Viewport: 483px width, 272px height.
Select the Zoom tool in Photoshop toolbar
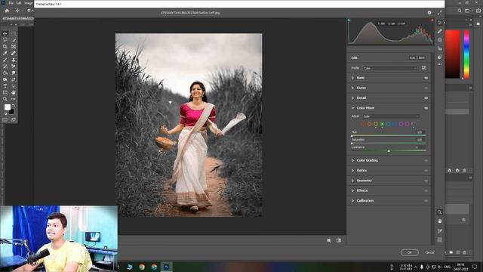[x=5, y=99]
